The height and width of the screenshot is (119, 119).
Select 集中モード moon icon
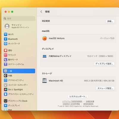point(6,59)
